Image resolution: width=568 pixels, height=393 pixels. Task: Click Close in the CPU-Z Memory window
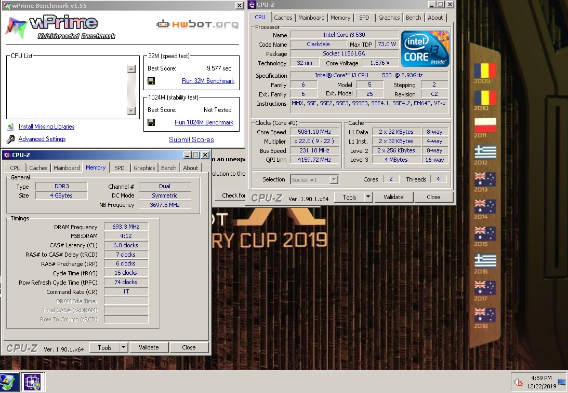pos(189,347)
